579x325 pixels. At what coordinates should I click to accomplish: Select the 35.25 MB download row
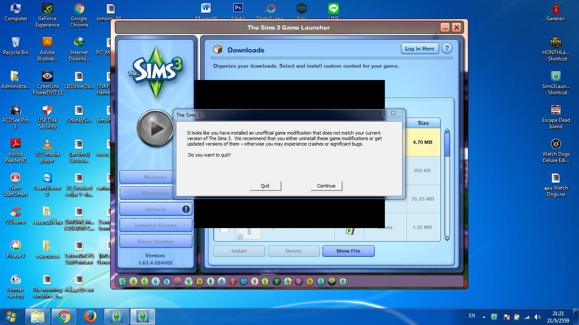tap(423, 199)
